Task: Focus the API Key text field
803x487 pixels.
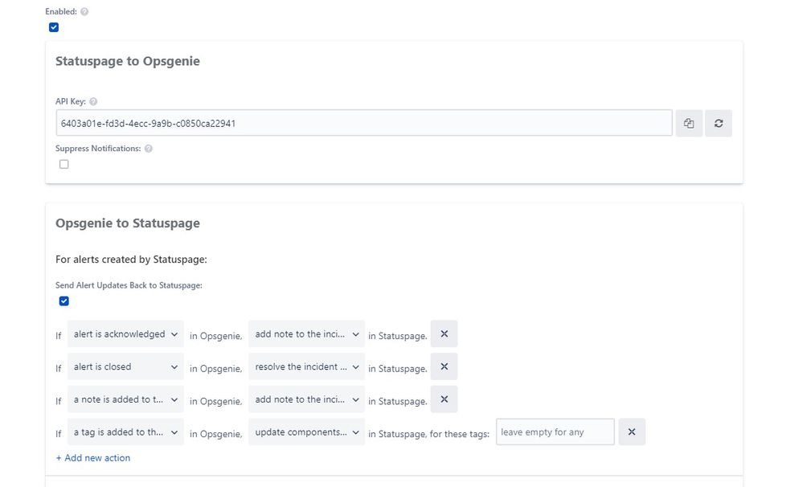Action: click(364, 123)
